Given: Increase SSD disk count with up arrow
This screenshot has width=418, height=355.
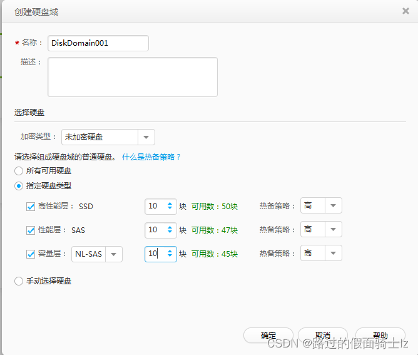Looking at the screenshot, I should tap(170, 203).
